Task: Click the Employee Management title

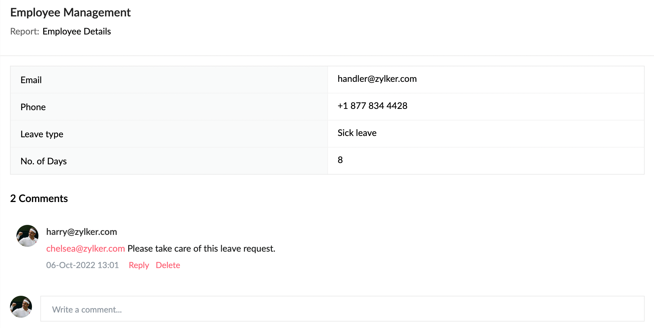Action: pyautogui.click(x=70, y=13)
